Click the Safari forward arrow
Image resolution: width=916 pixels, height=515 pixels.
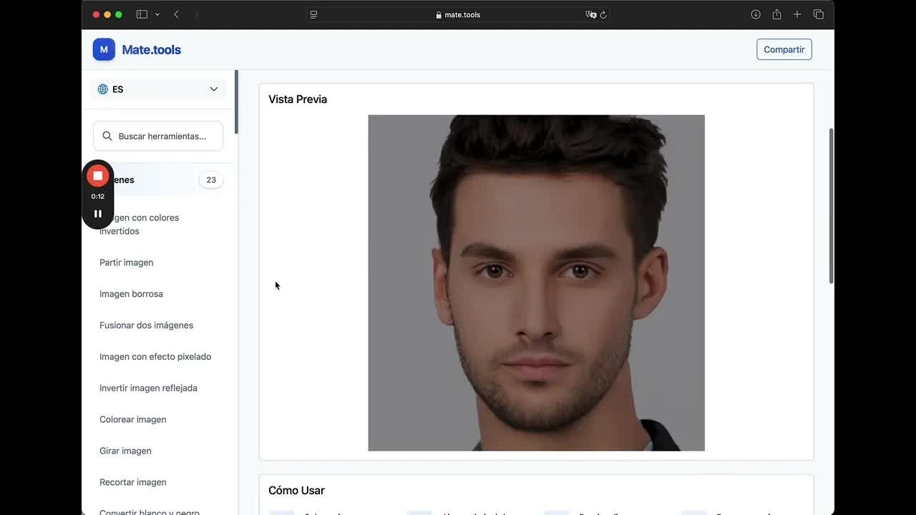click(x=197, y=14)
